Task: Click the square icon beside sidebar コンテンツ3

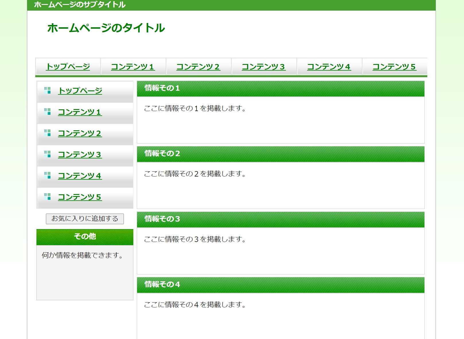Action: 47,154
